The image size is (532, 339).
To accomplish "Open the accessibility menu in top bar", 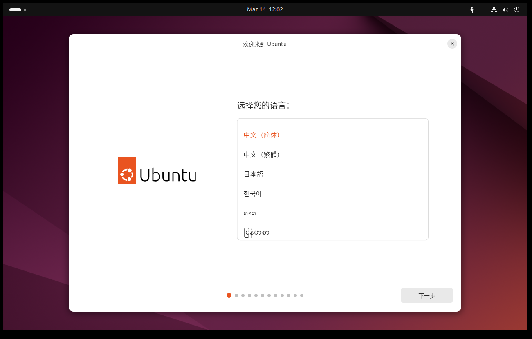I will tap(472, 10).
